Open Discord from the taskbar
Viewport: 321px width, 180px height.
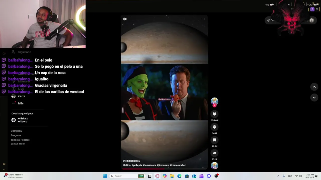point(209,176)
